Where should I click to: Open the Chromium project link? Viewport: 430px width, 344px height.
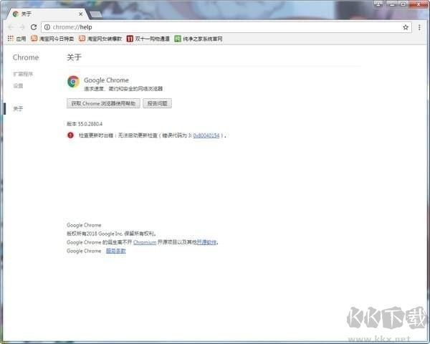tap(145, 242)
